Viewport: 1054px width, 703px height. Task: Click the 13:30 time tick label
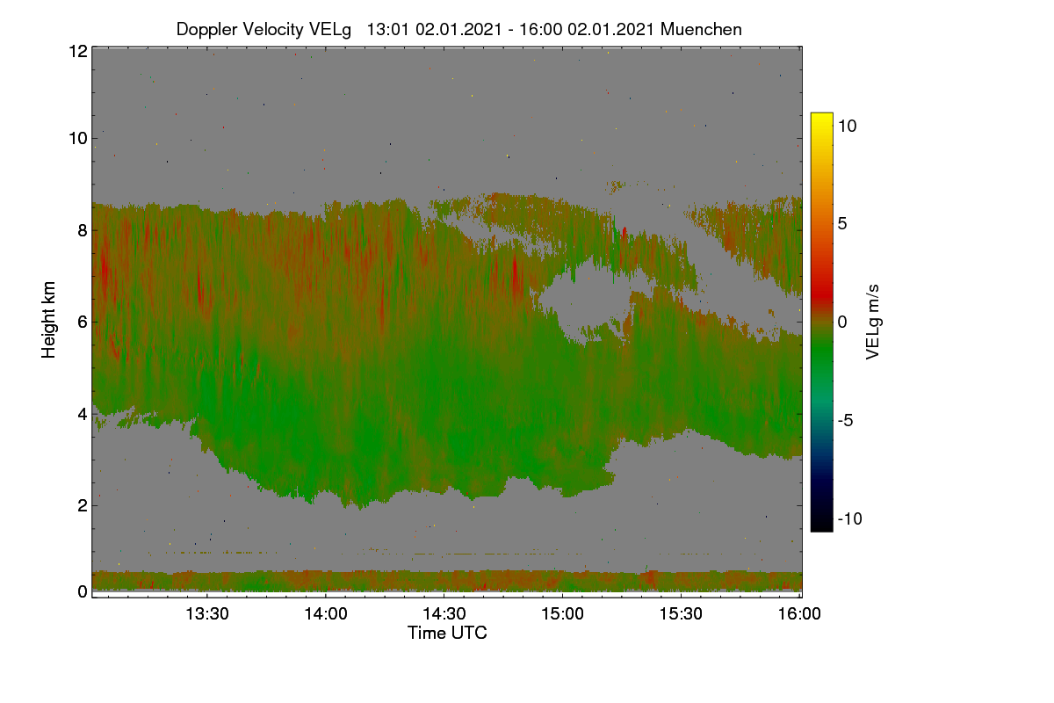coord(207,614)
